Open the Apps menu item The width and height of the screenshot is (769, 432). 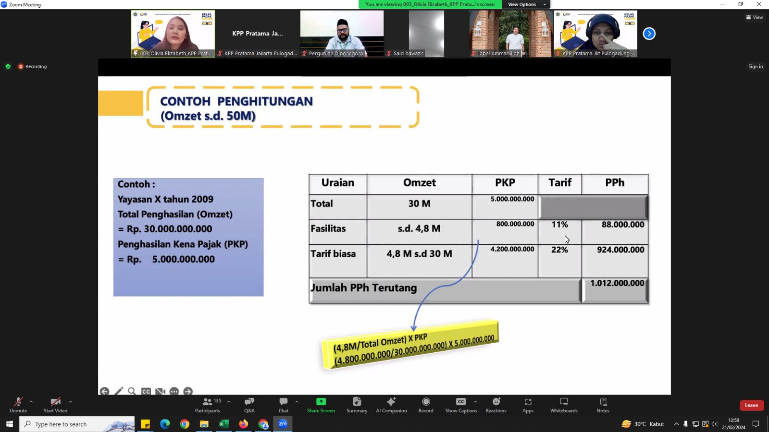(x=528, y=405)
